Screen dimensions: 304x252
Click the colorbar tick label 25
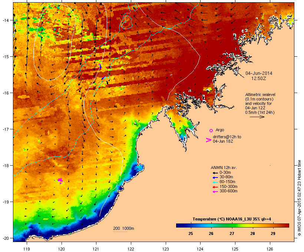click(191, 233)
